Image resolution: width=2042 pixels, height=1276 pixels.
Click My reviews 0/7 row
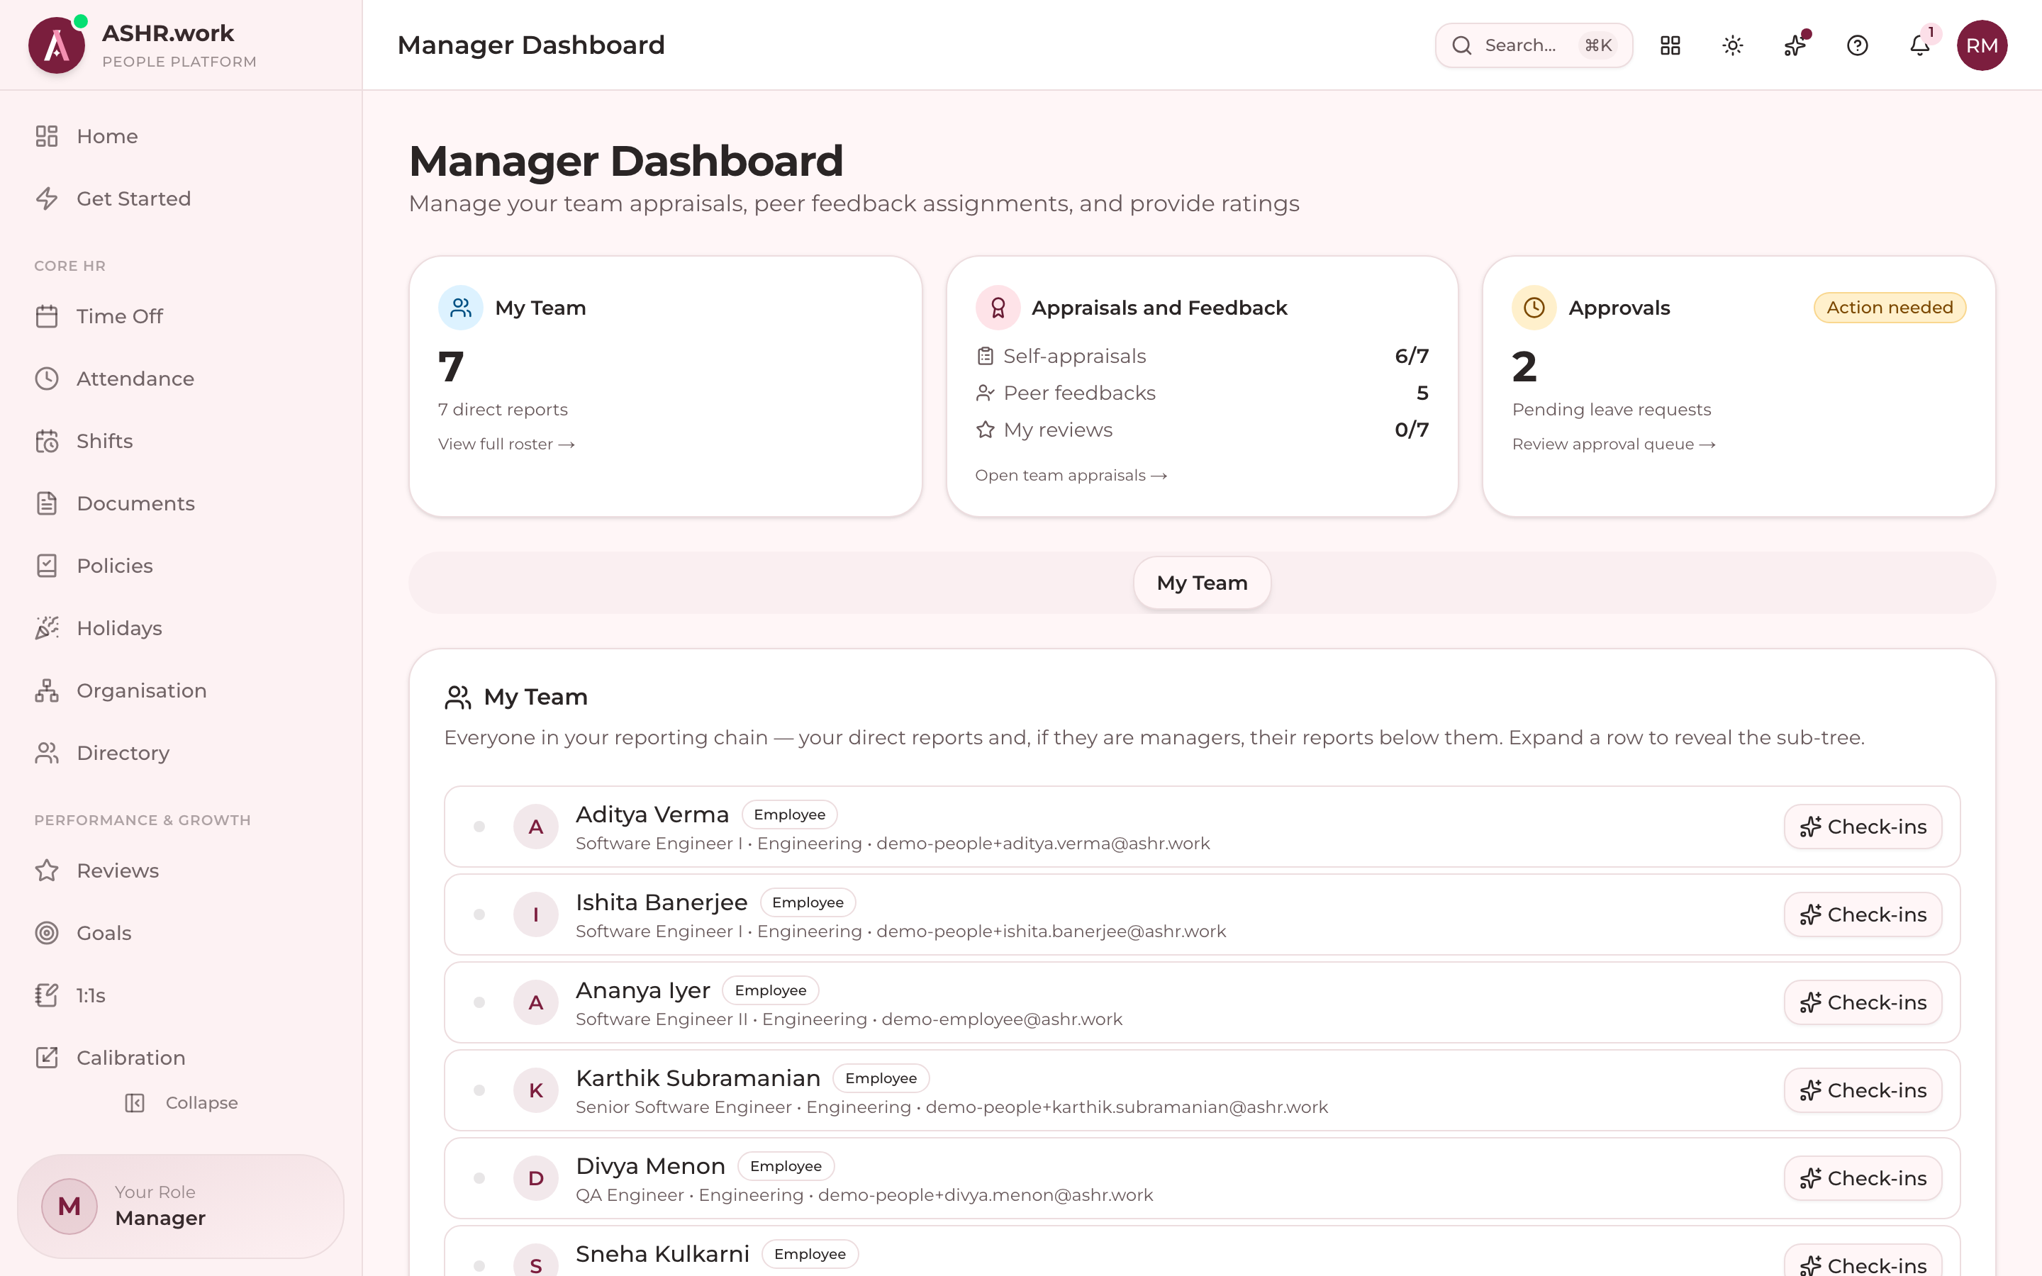(x=1202, y=430)
